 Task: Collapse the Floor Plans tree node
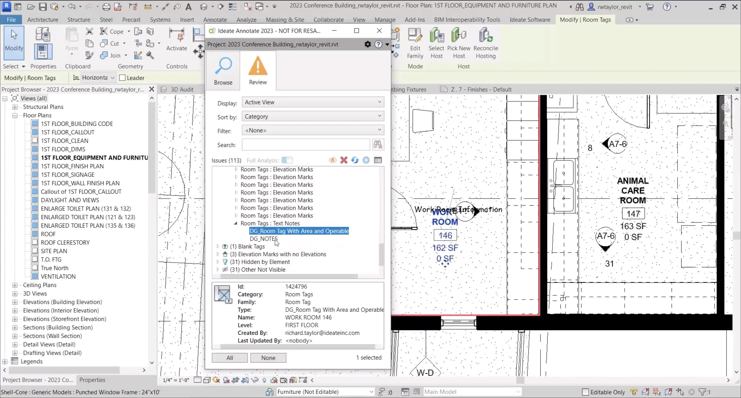[x=15, y=115]
